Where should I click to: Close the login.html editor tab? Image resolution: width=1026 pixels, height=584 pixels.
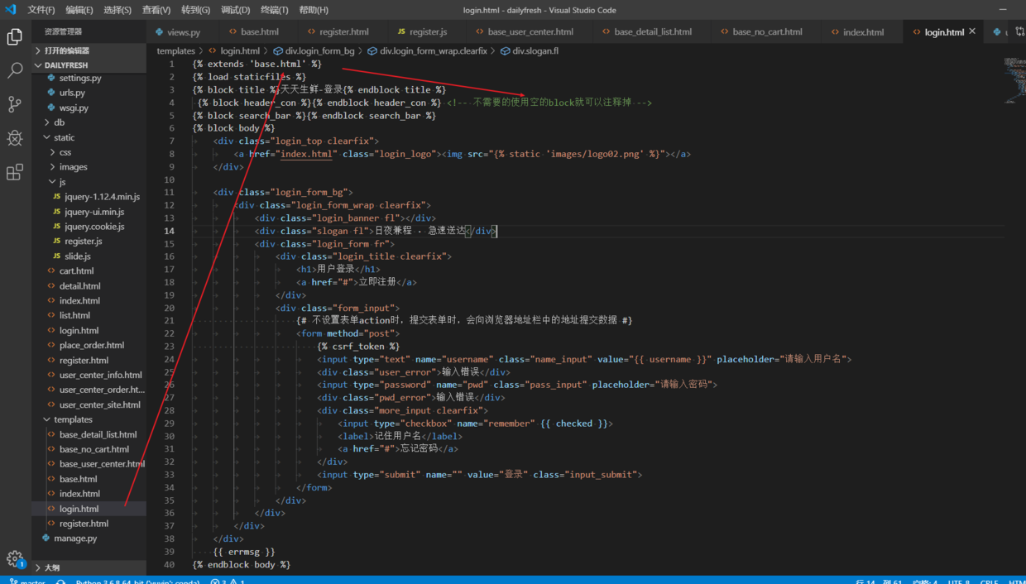click(x=972, y=31)
